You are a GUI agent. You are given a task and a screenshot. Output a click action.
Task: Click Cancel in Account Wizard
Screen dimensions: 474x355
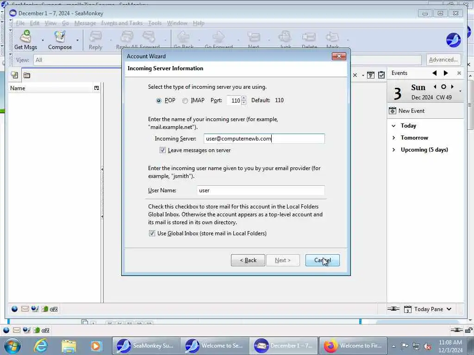click(323, 260)
